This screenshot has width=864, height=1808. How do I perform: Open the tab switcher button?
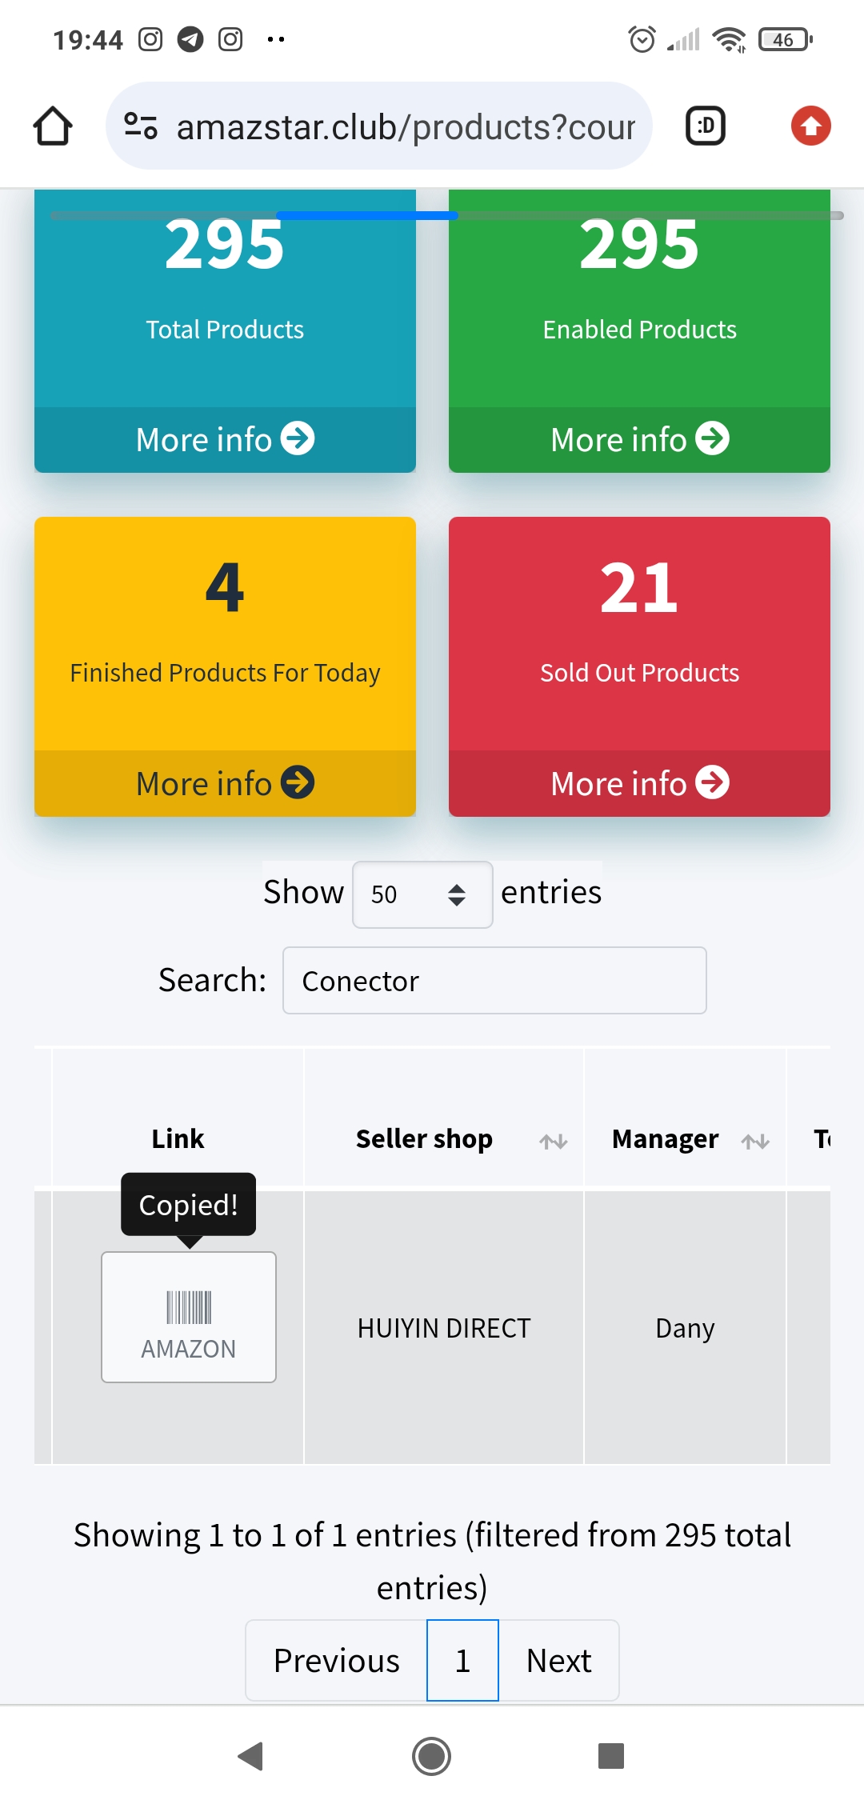click(706, 126)
